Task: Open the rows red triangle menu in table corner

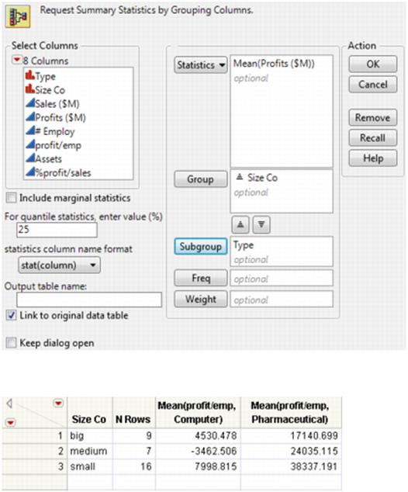Action: 10,422
